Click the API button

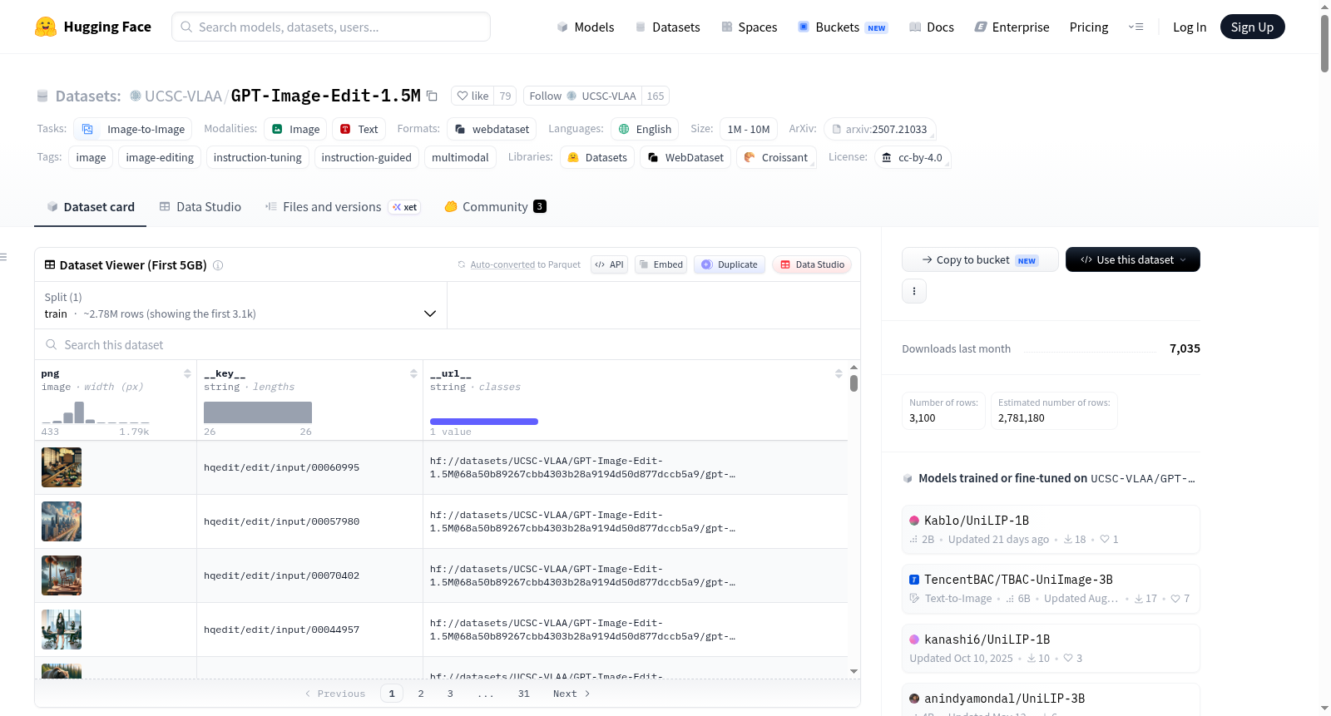609,264
